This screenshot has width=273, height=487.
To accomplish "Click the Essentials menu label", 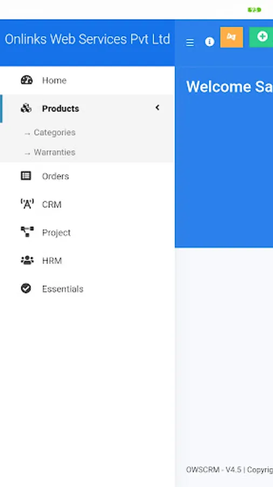I will pyautogui.click(x=63, y=289).
